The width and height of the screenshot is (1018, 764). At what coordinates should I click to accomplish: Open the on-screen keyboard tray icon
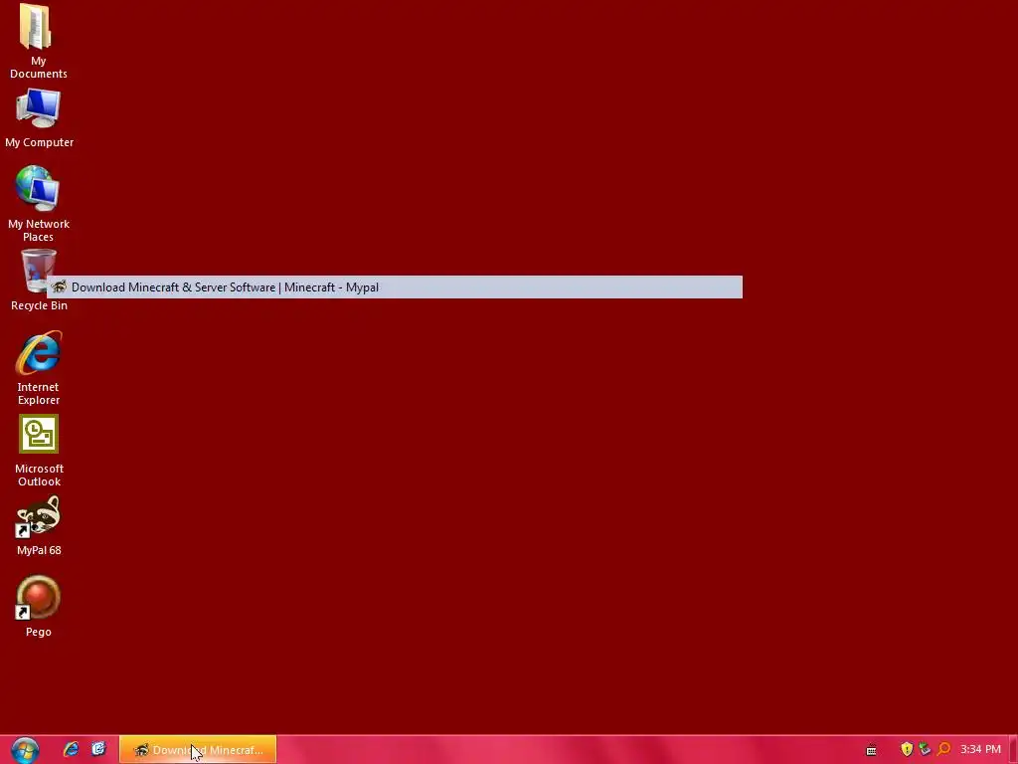tap(871, 750)
